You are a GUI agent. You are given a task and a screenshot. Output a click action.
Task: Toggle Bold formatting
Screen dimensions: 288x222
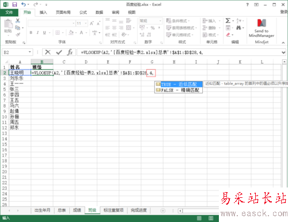[31, 33]
